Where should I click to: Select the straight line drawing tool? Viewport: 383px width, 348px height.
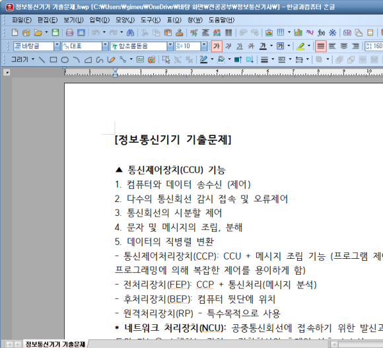[42, 59]
